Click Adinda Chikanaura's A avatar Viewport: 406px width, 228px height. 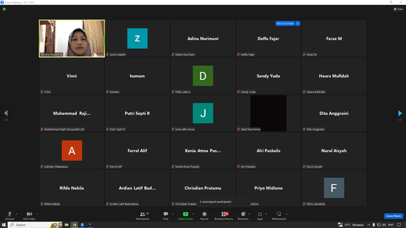[x=72, y=151]
